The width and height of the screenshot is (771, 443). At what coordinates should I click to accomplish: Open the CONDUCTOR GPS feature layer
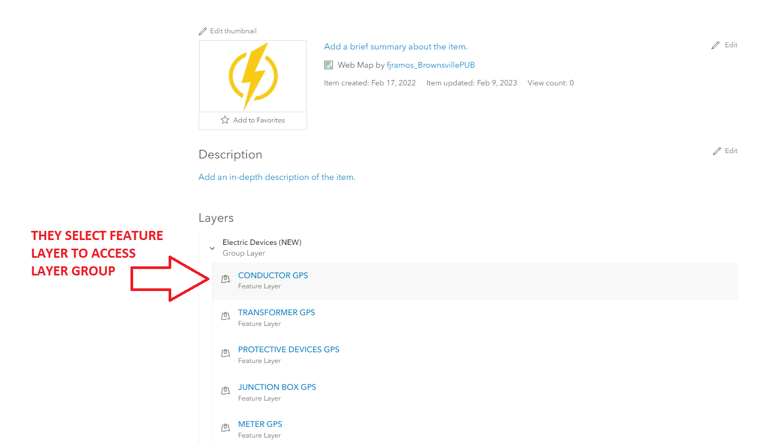pyautogui.click(x=273, y=275)
